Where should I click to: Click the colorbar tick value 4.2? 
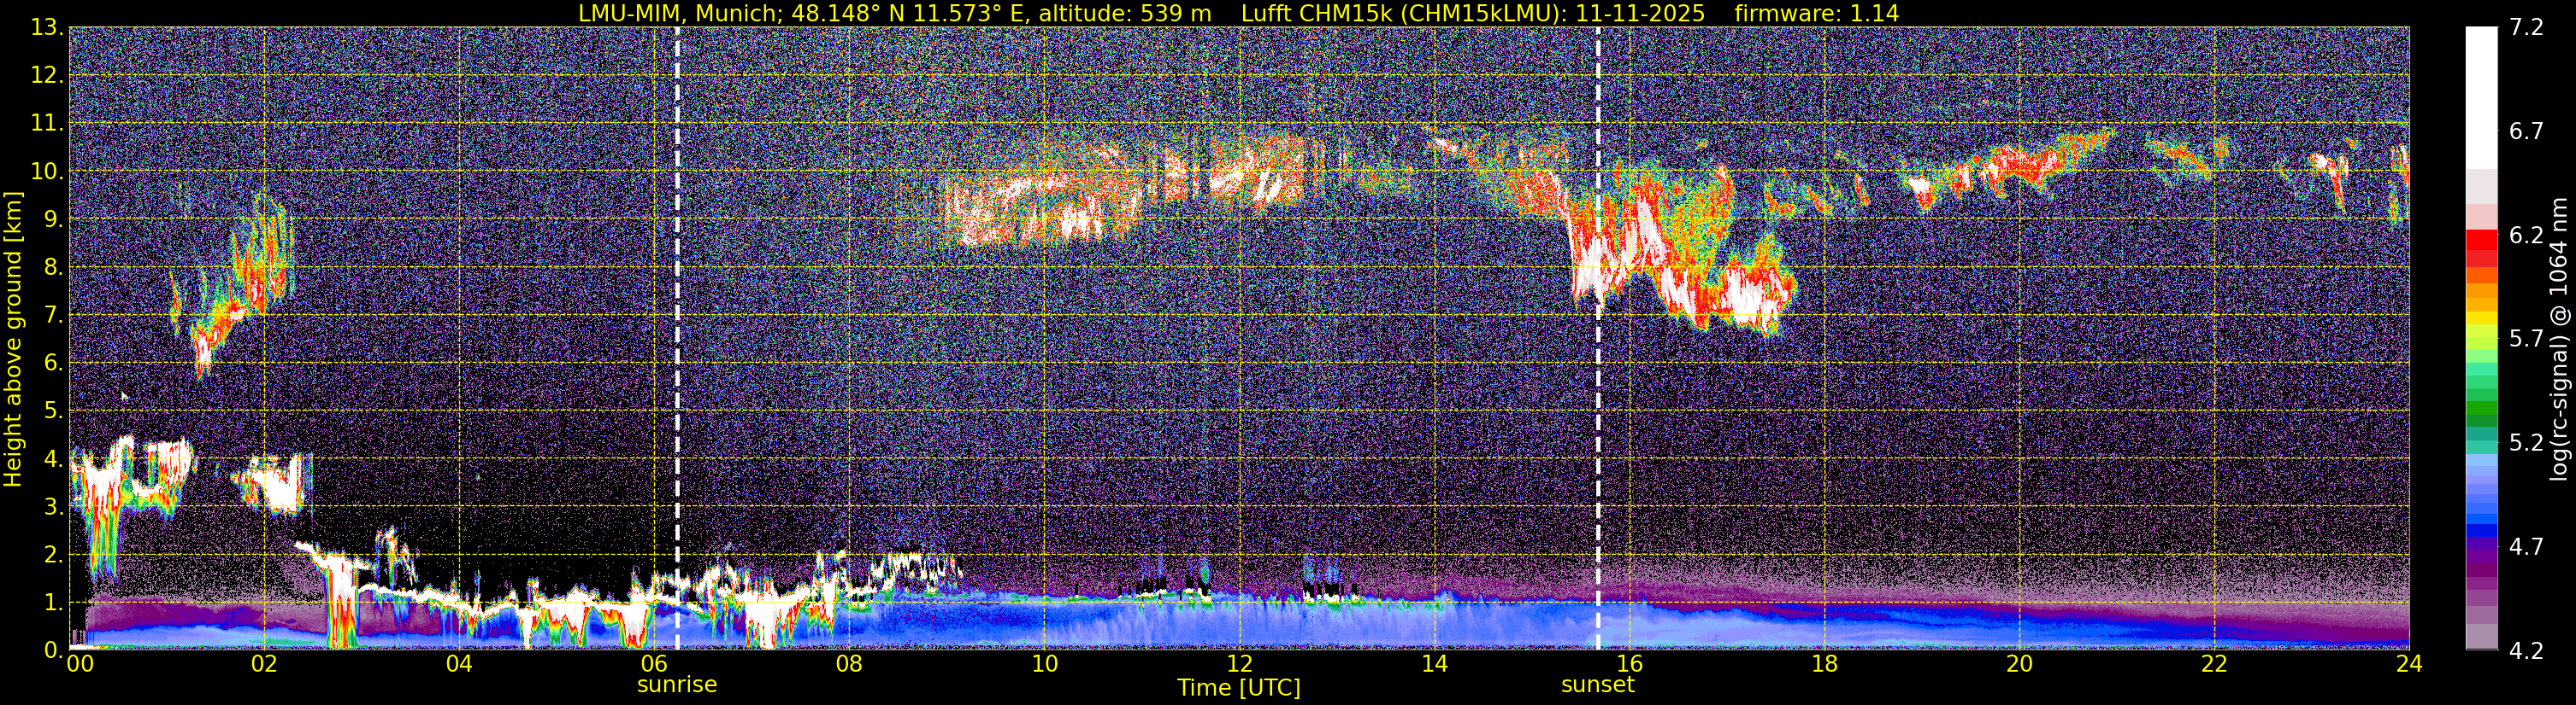coord(2526,651)
